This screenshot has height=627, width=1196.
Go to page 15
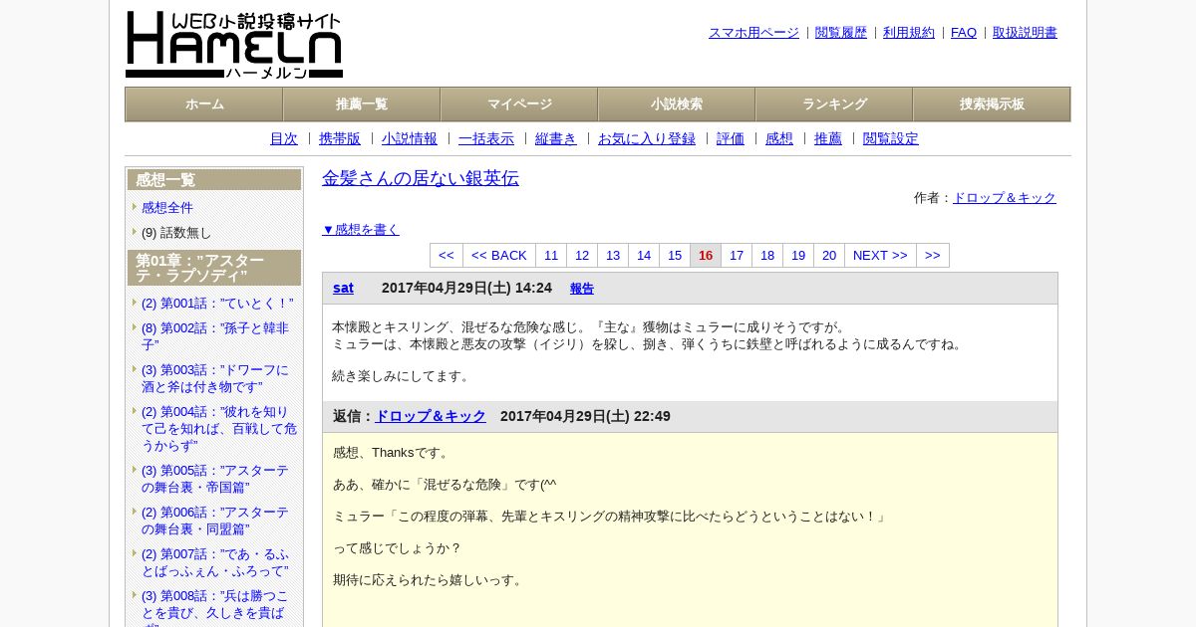675,256
